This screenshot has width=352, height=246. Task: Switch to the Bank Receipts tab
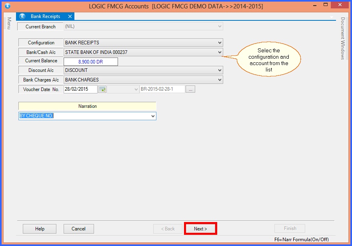(45, 16)
